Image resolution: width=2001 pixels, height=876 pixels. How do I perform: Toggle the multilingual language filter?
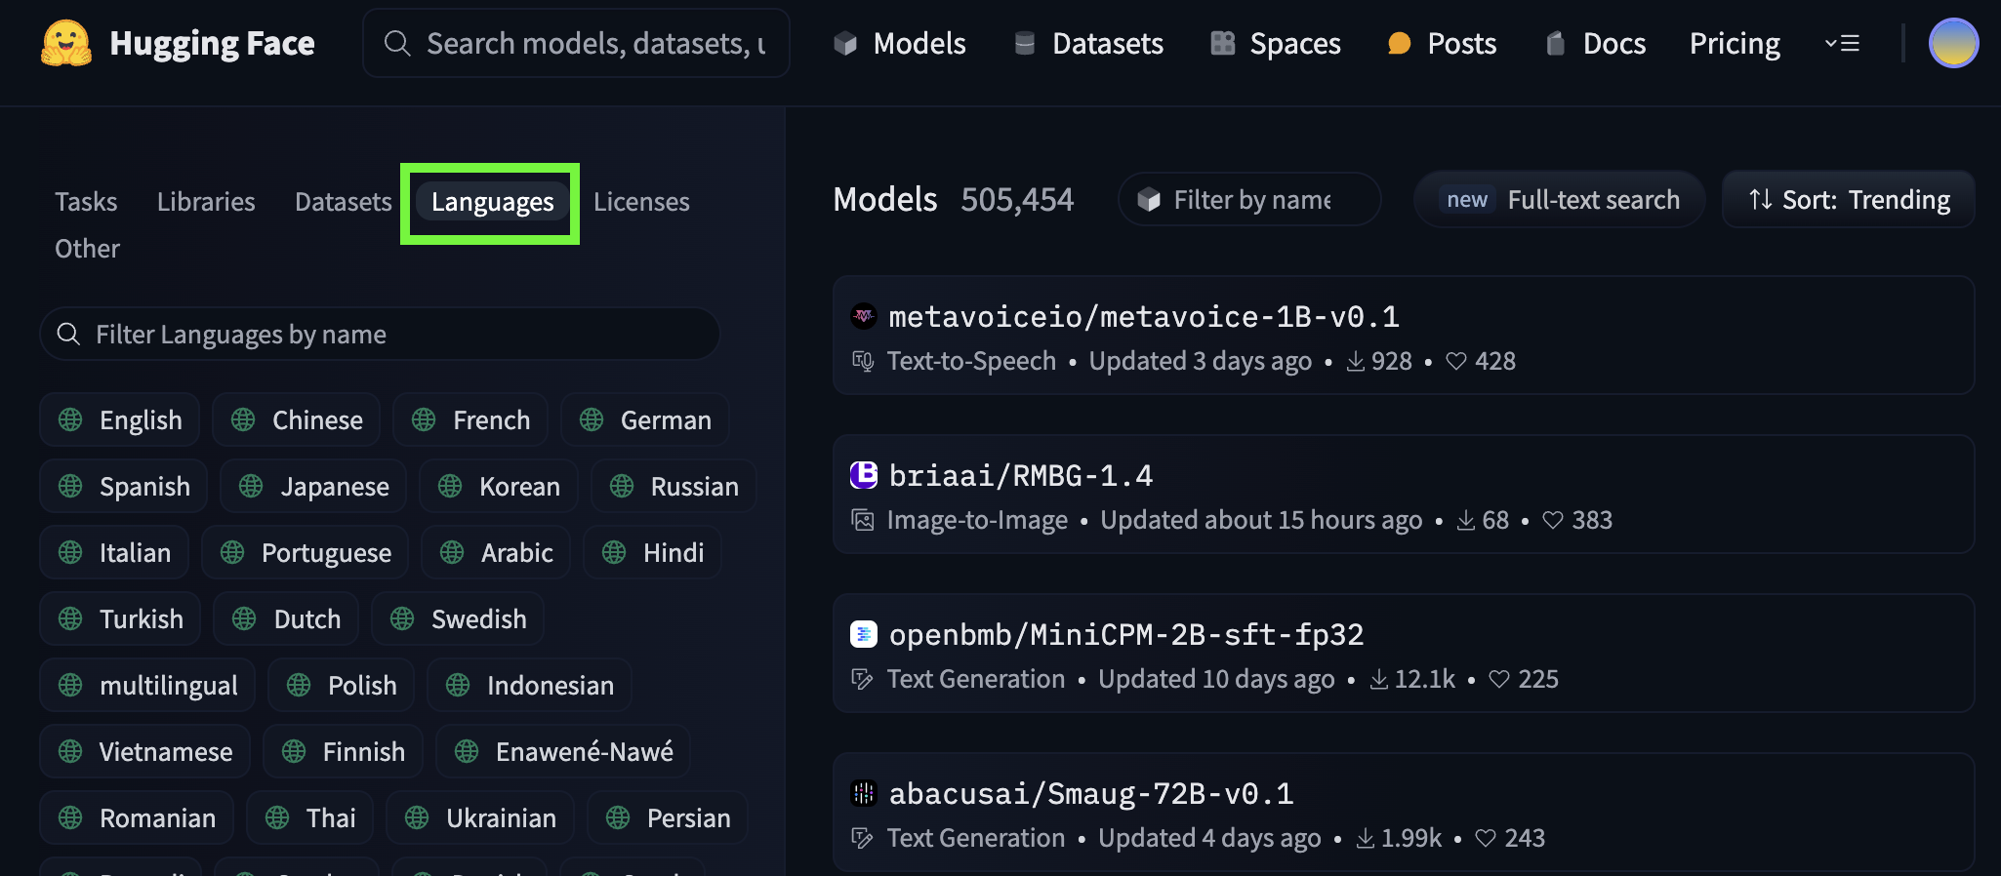pos(147,686)
